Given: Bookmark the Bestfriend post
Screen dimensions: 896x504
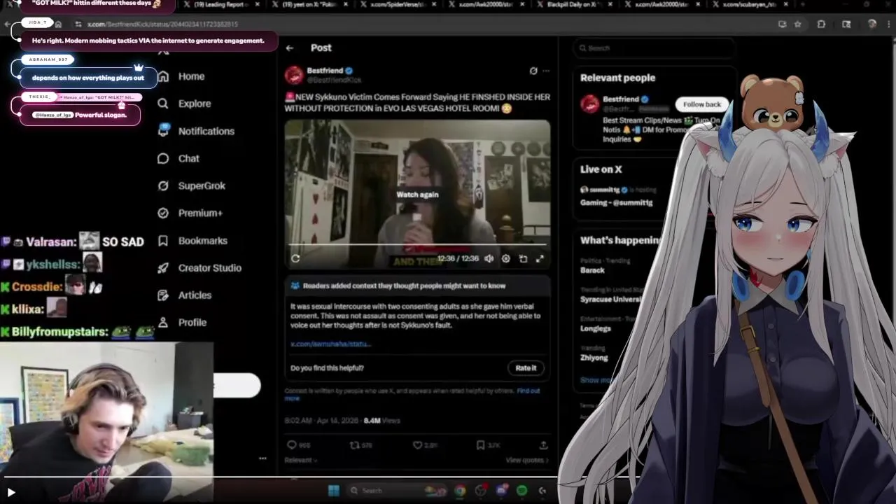Looking at the screenshot, I should [488, 444].
